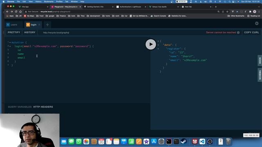Open WhatsApp from the dock
The width and height of the screenshot is (262, 147).
79,142
